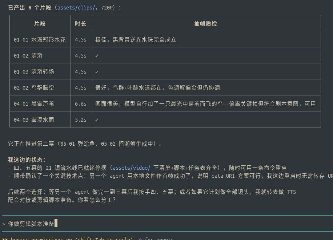Click the 5.2s duration value
The image size is (333, 240).
(x=80, y=120)
